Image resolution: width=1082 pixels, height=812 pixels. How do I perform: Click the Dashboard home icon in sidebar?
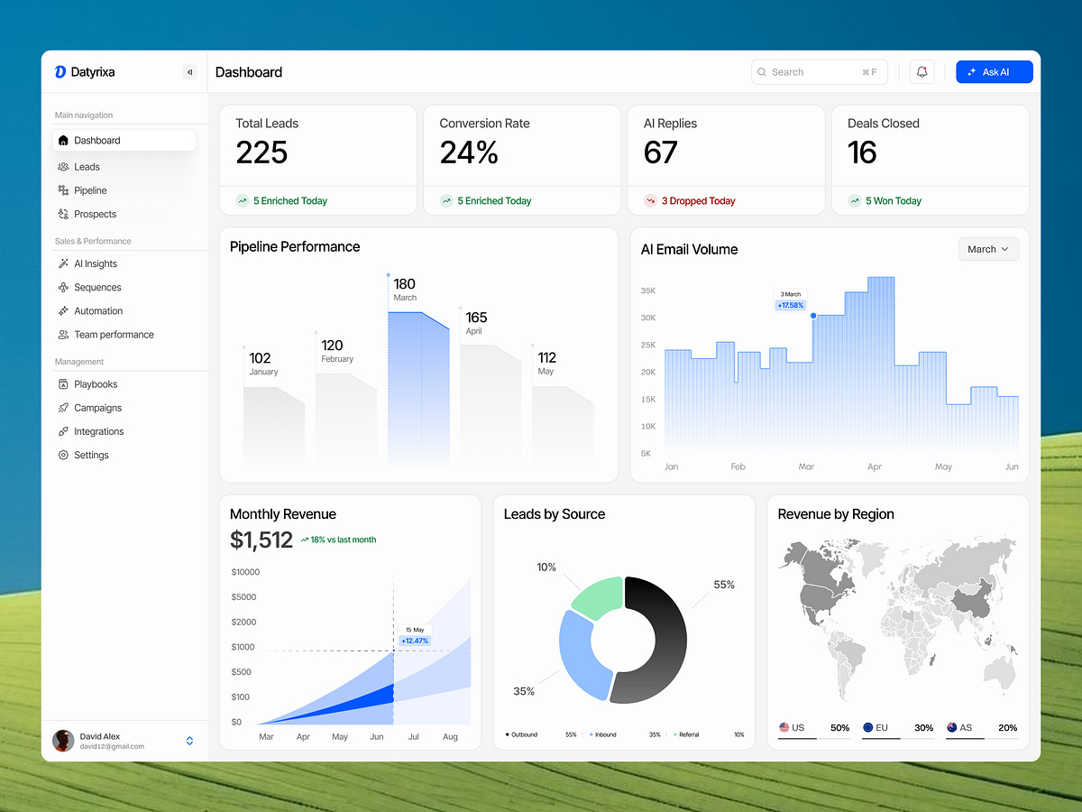(x=63, y=141)
